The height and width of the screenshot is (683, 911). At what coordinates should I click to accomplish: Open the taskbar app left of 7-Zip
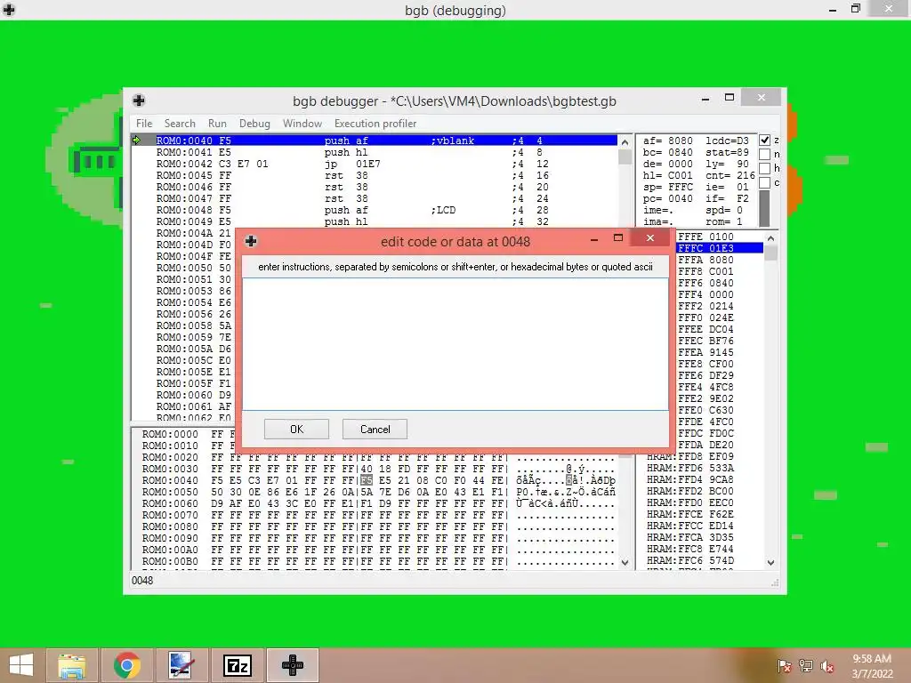(x=181, y=665)
